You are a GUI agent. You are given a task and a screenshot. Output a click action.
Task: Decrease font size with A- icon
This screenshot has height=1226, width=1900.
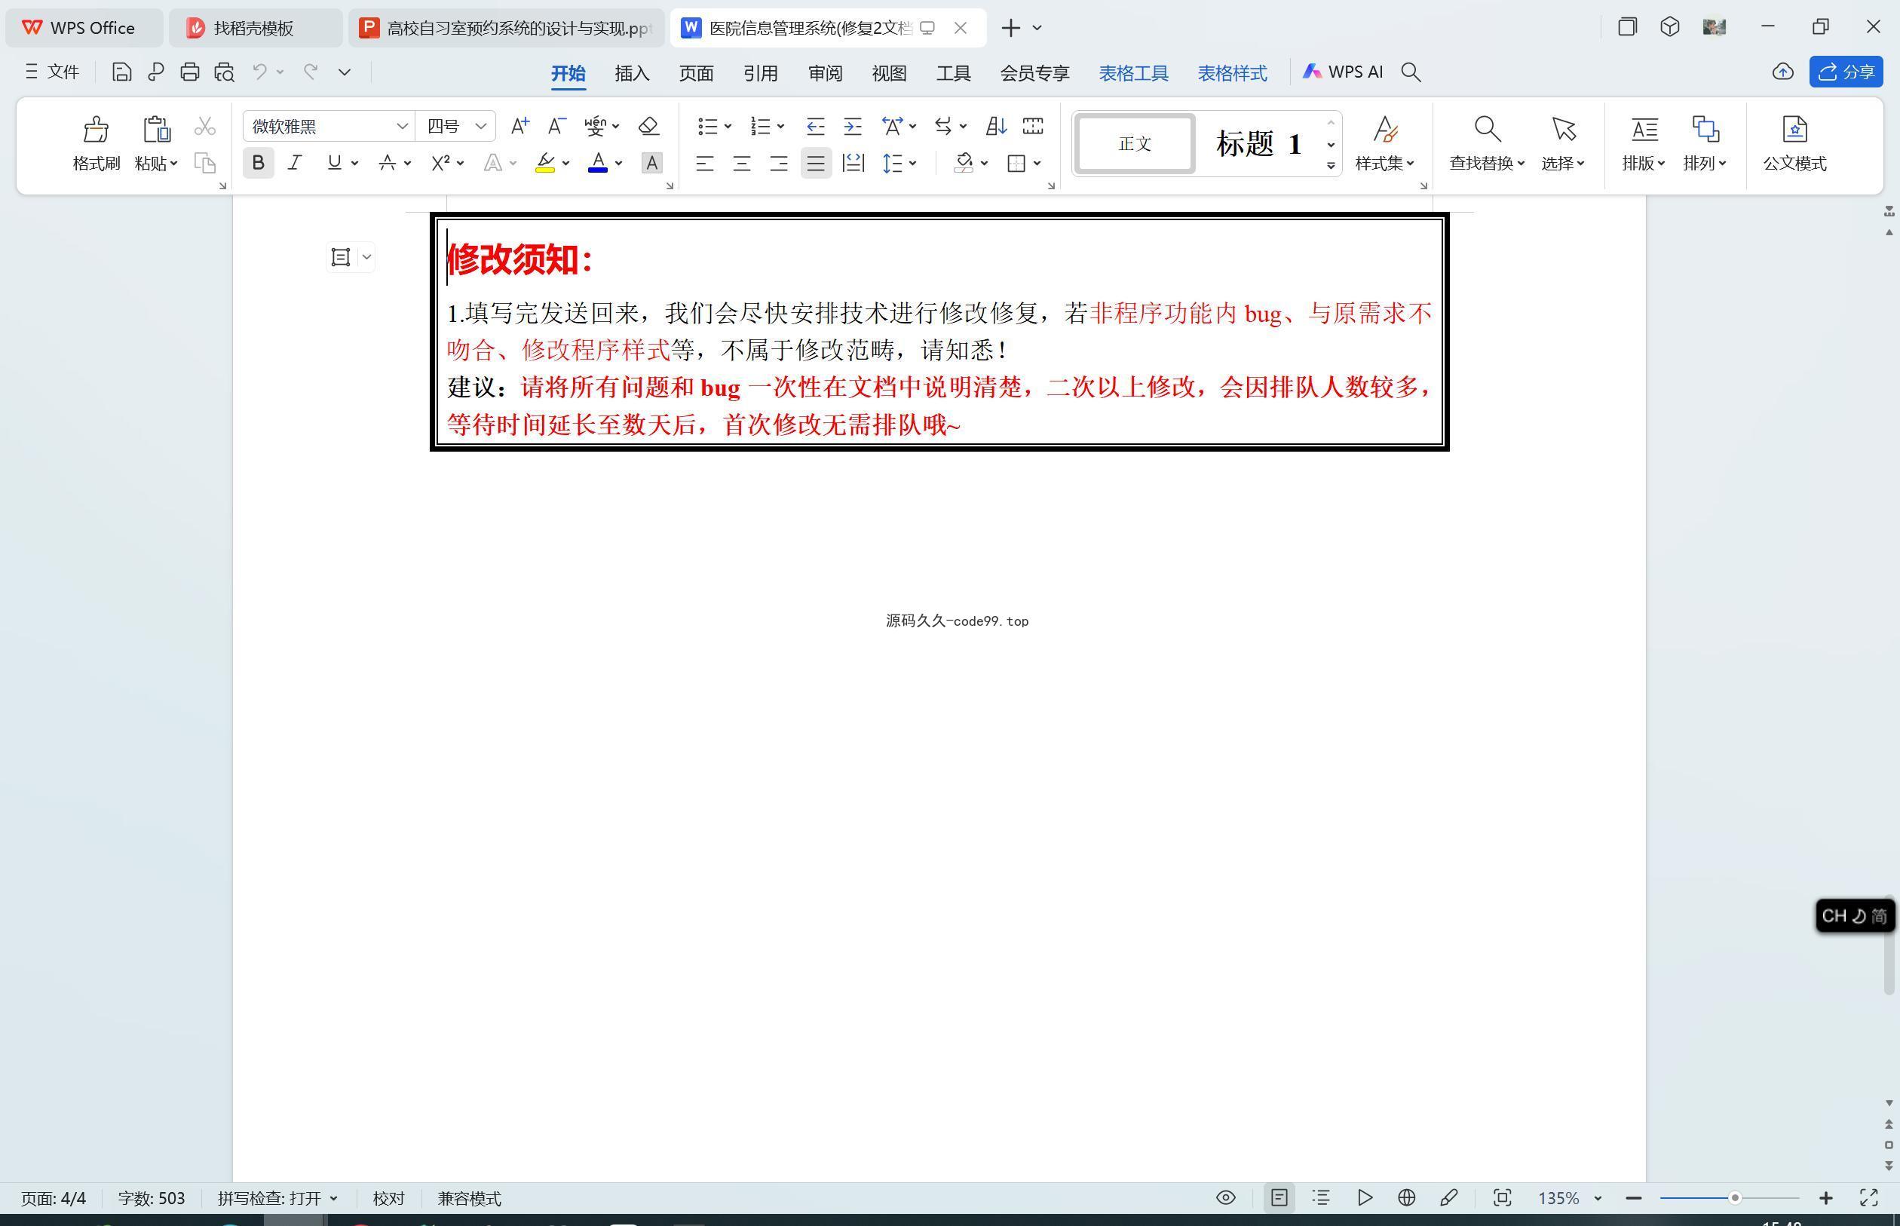(x=556, y=126)
